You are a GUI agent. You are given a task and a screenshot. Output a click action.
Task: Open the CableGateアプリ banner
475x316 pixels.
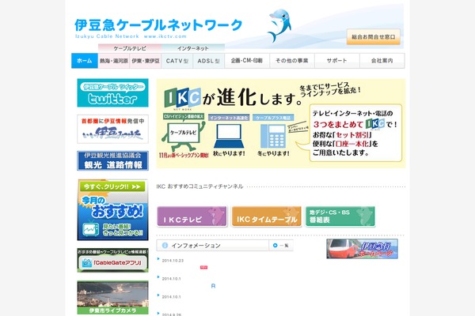[x=112, y=261]
